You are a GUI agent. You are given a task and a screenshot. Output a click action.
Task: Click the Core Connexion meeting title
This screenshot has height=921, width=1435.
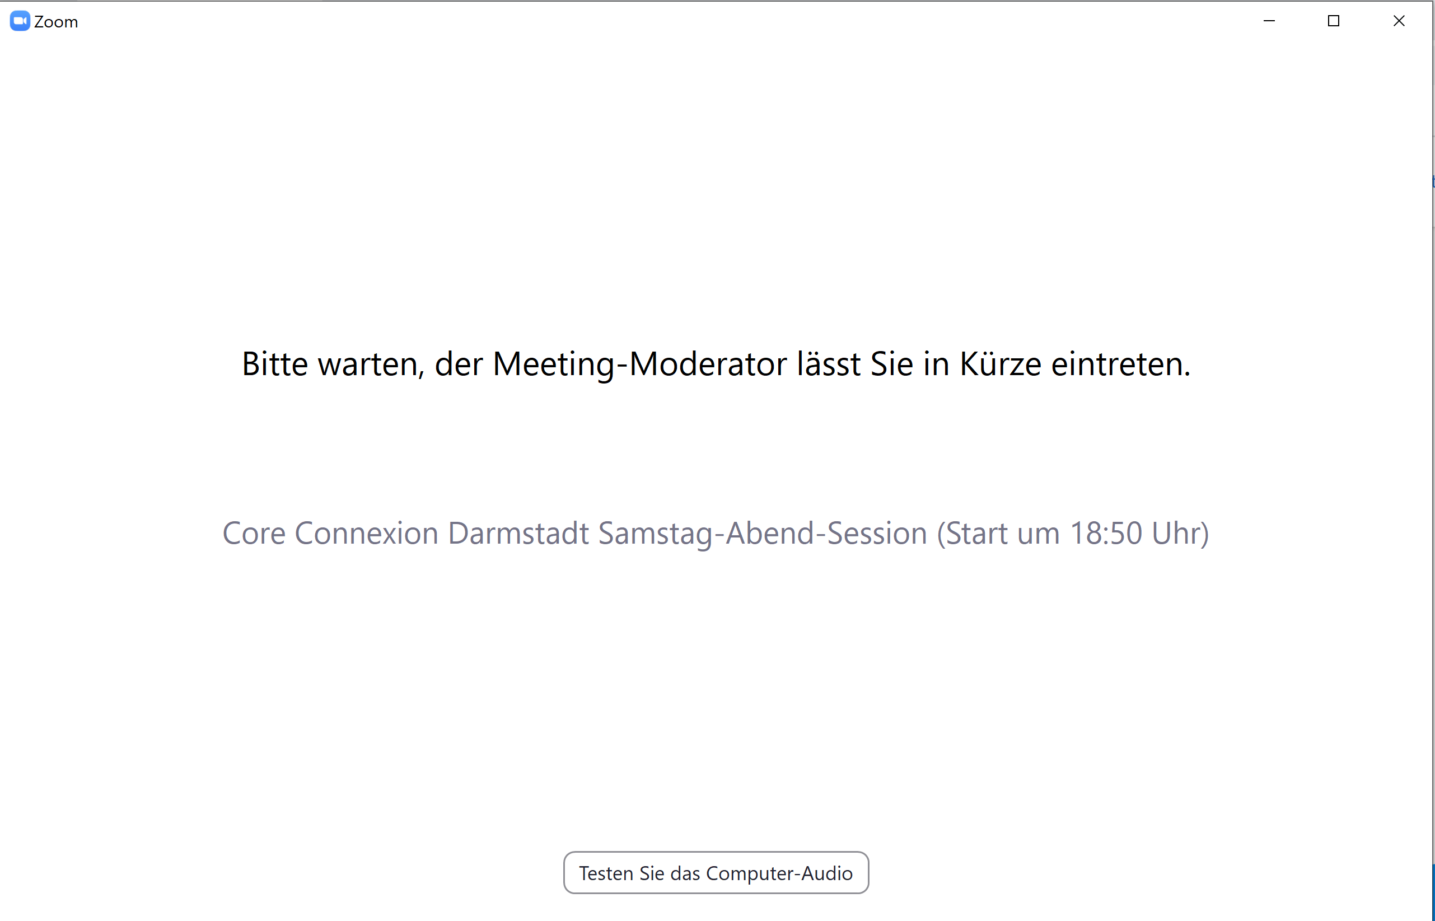pyautogui.click(x=716, y=533)
